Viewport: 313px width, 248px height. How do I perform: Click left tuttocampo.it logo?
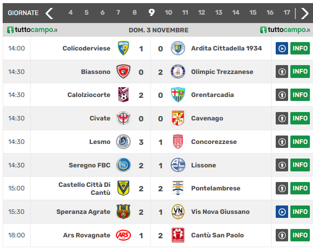[32, 30]
